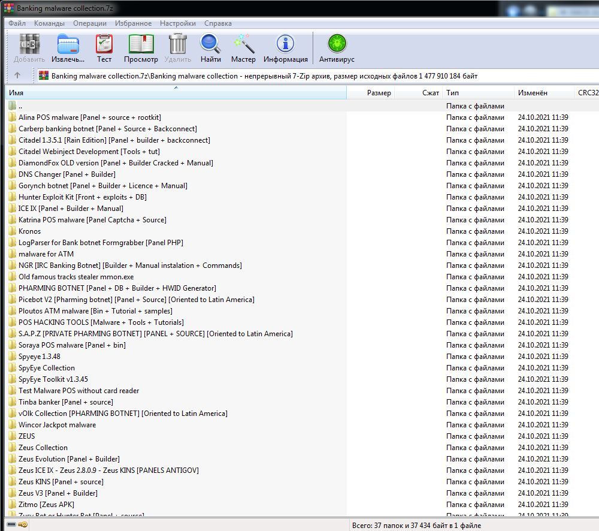Select Alina POS malware folder row
Viewport: 599px width, 531px height.
[x=89, y=117]
